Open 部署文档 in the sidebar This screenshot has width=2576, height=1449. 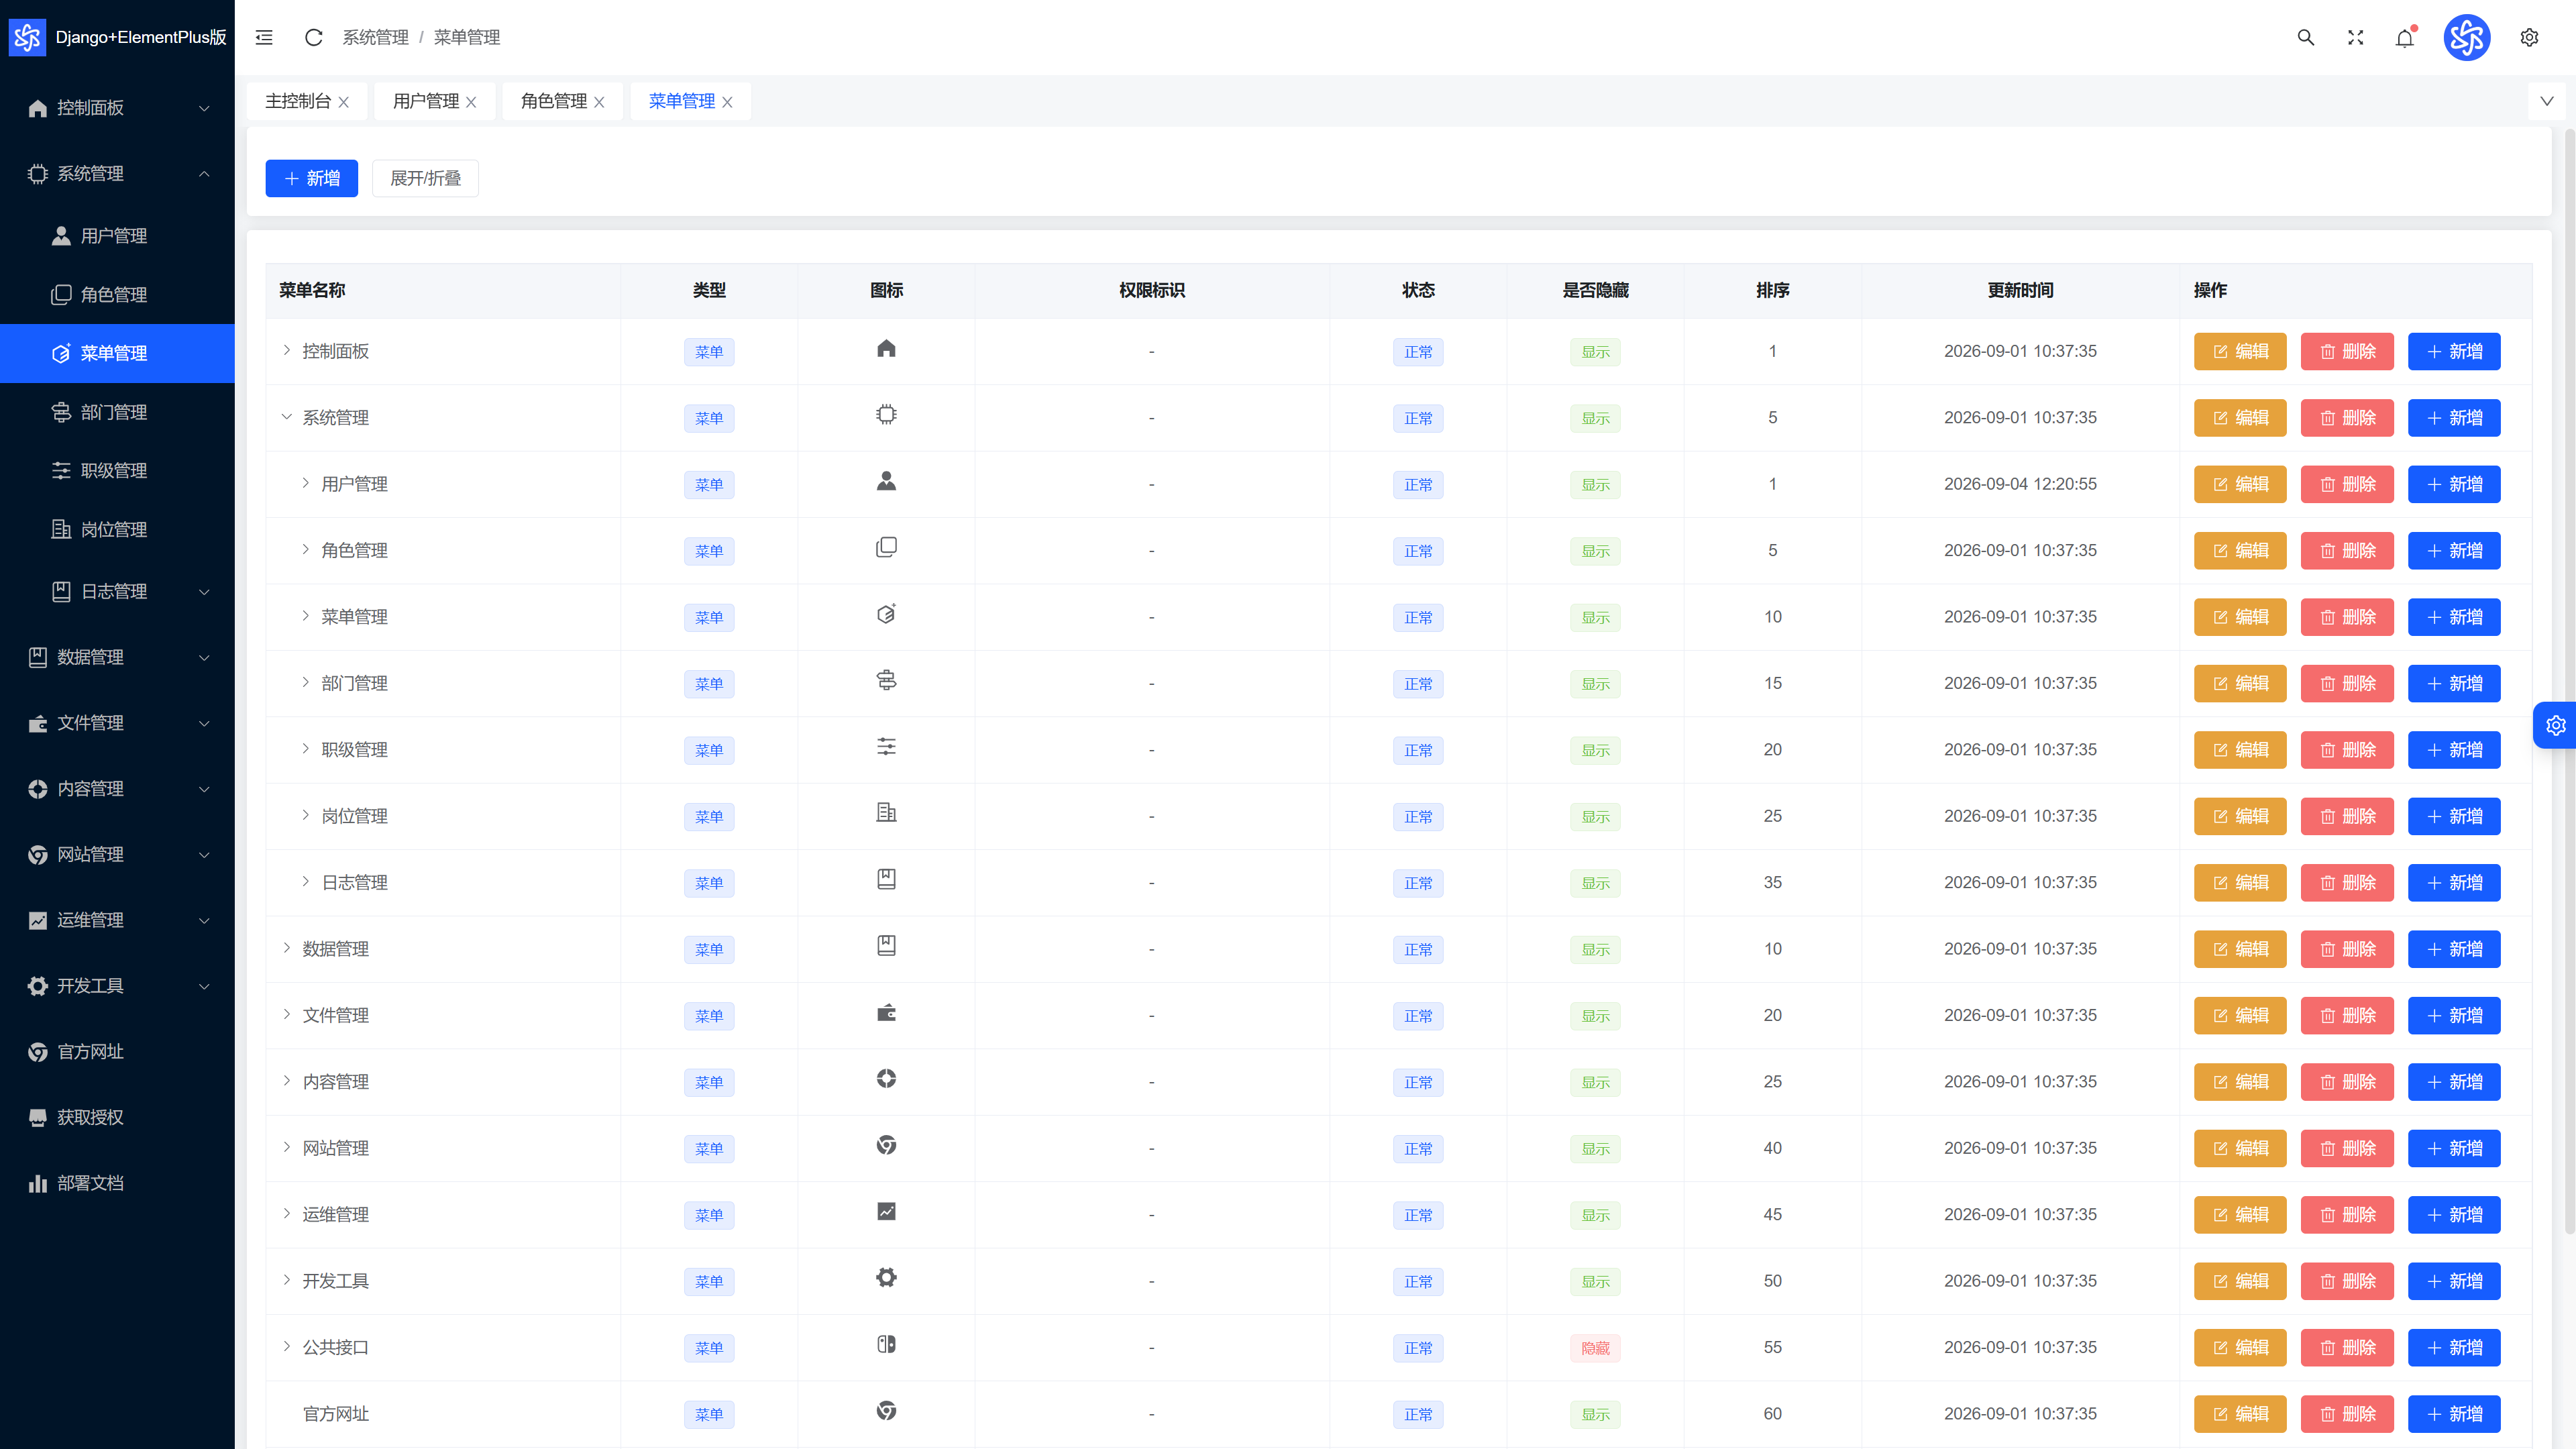117,1183
